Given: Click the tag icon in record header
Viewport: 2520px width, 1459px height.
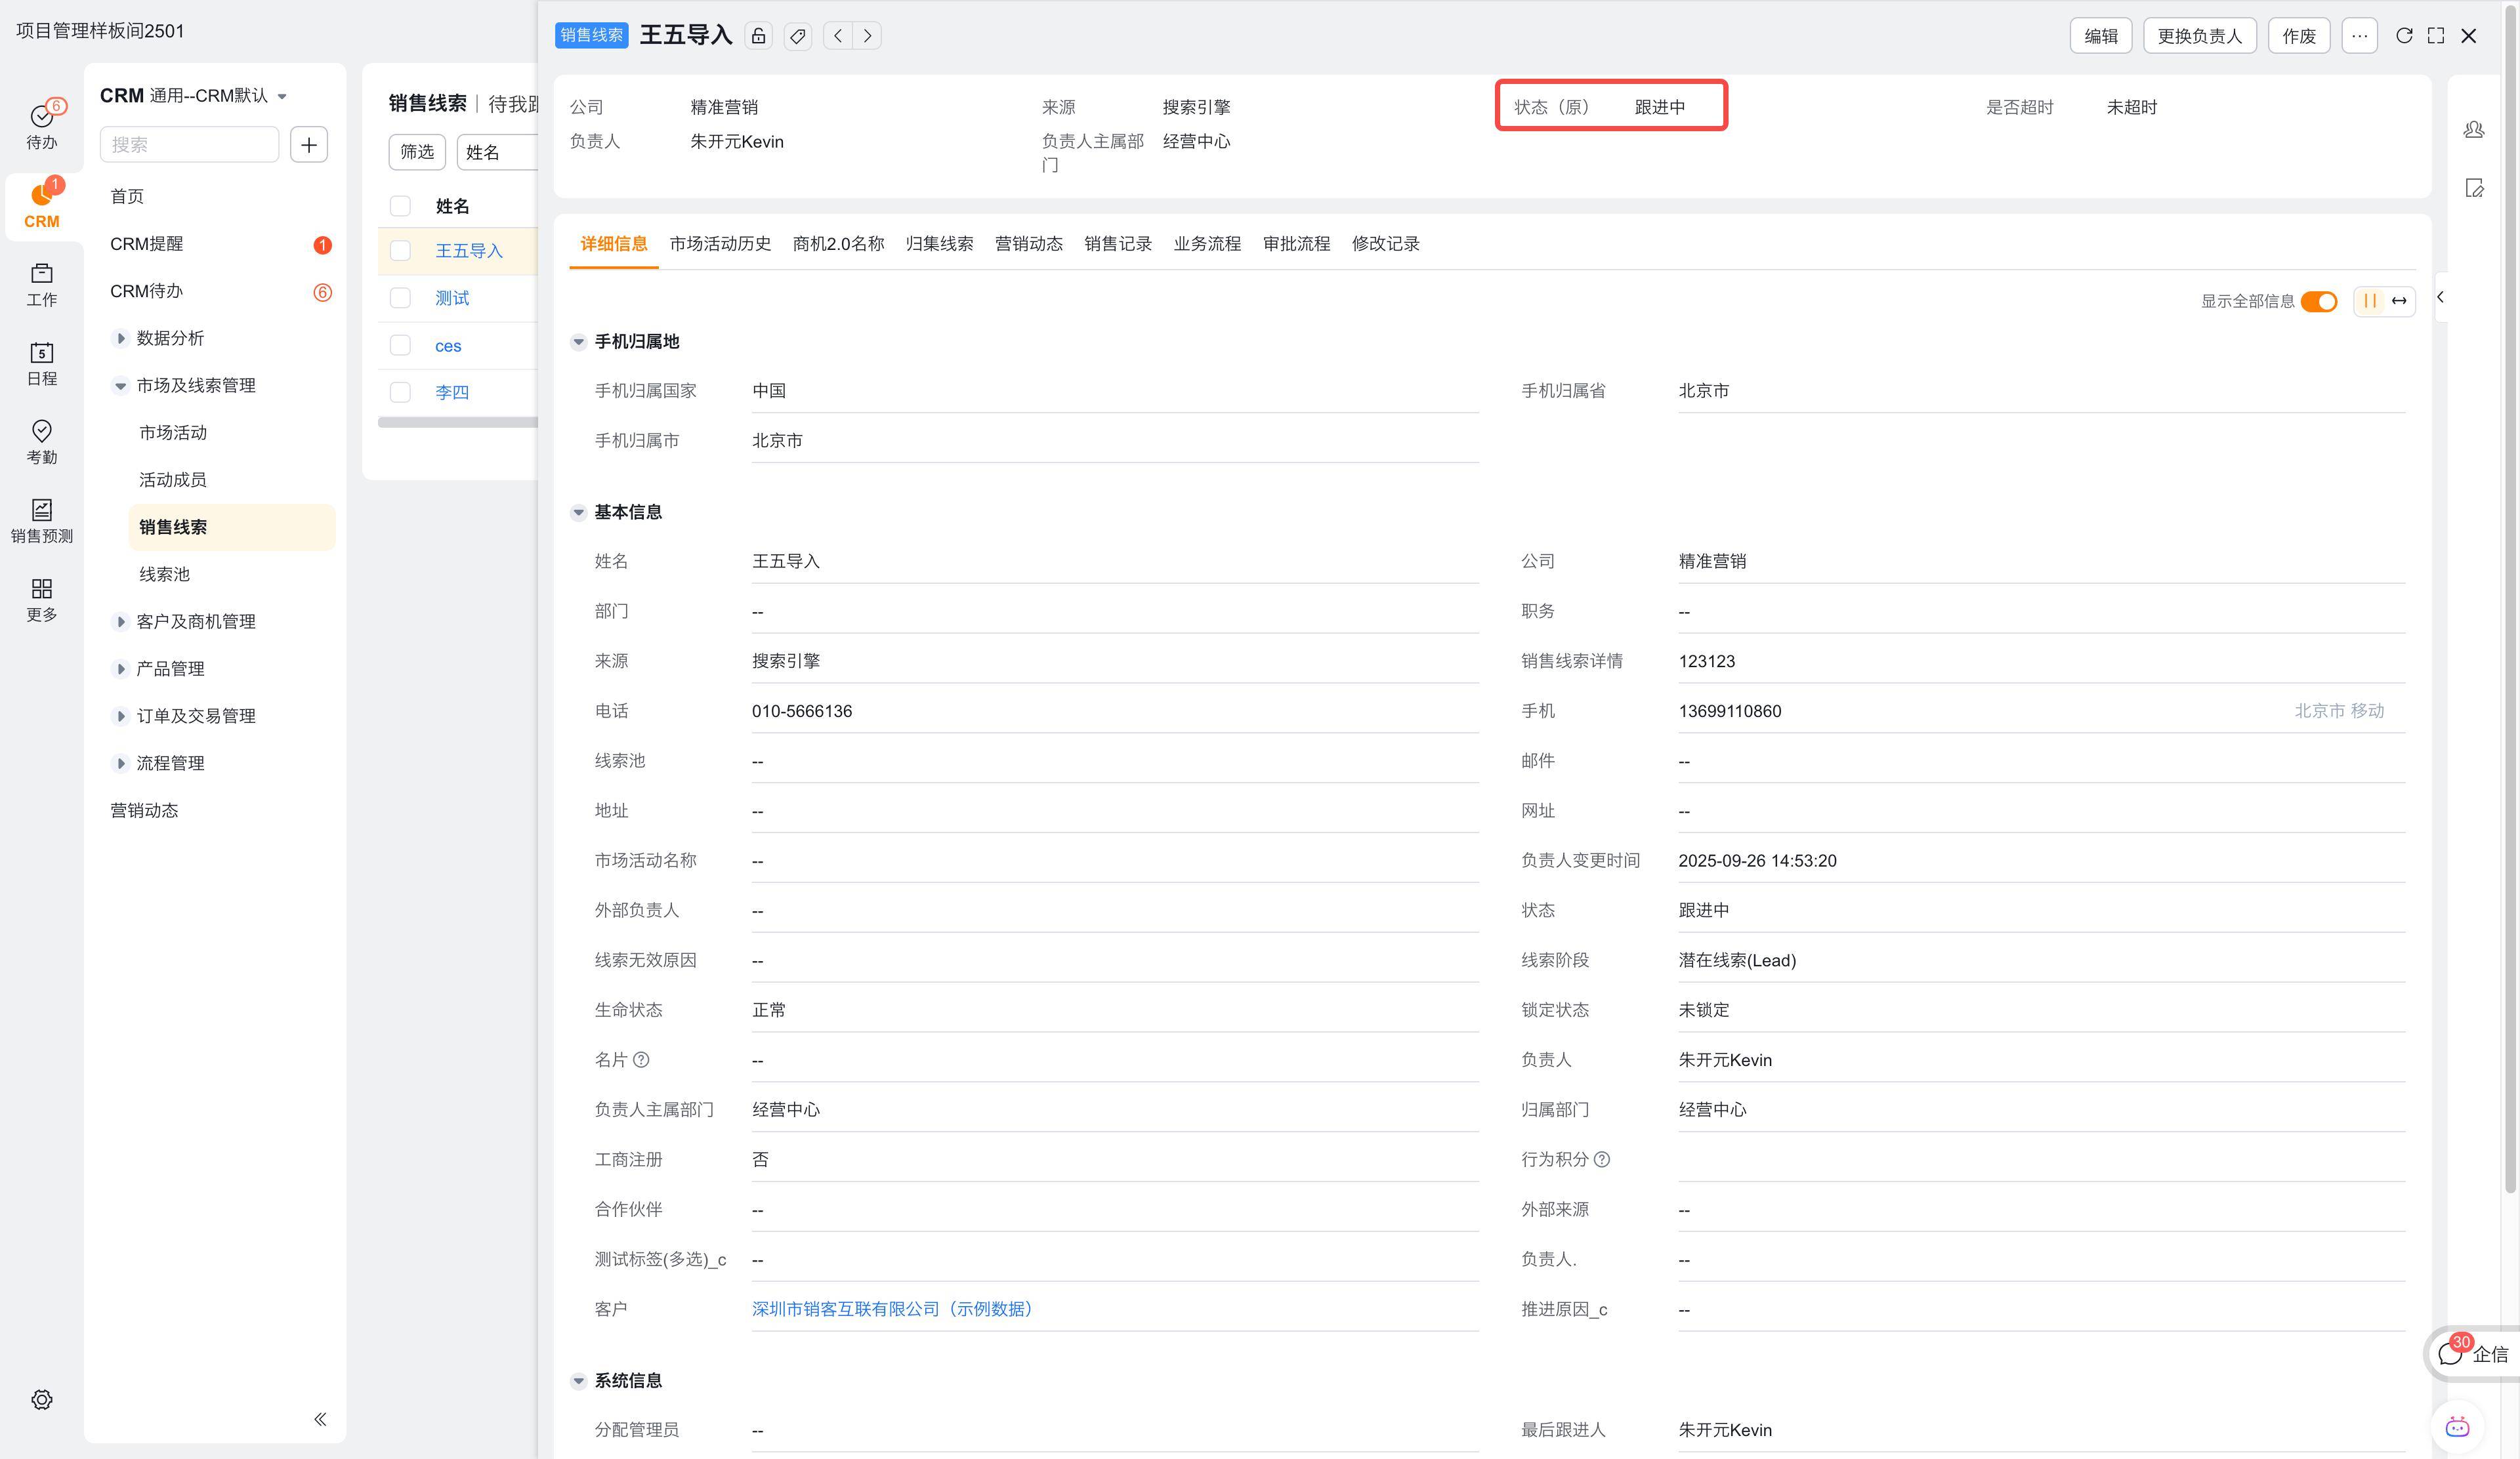Looking at the screenshot, I should [797, 36].
